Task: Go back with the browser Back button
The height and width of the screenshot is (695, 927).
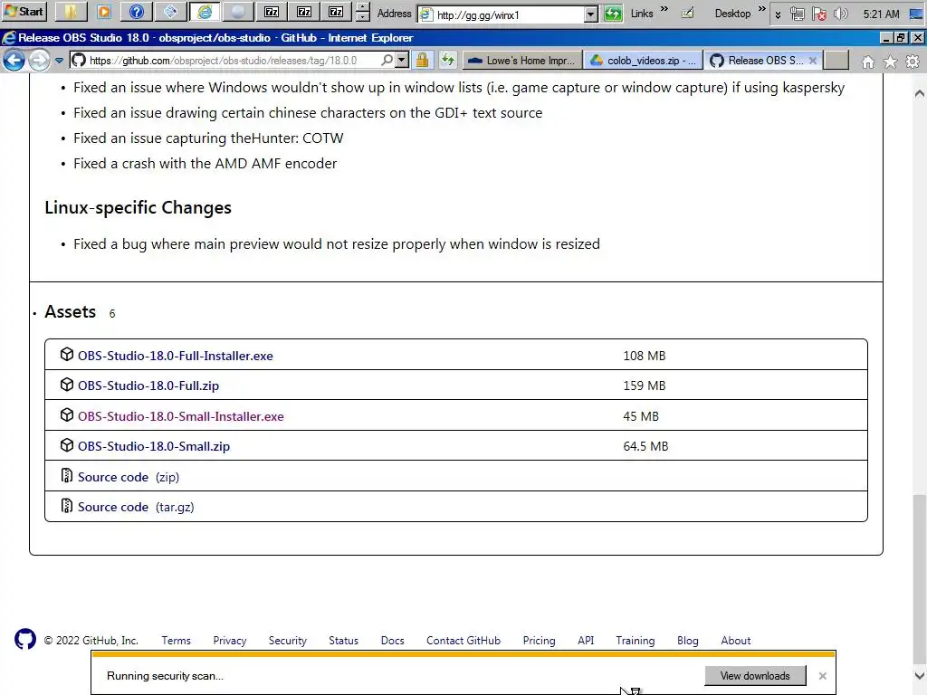Action: point(14,61)
